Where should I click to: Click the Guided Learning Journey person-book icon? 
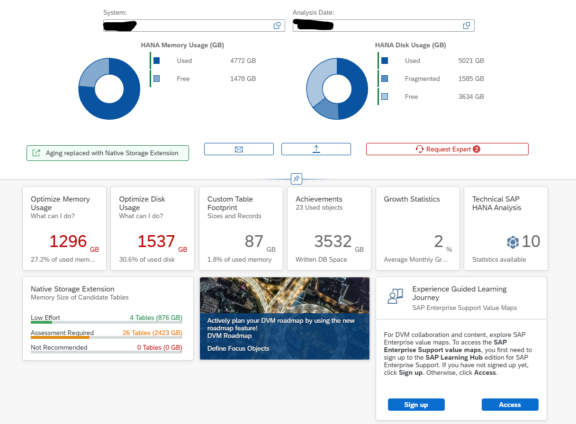pos(395,296)
